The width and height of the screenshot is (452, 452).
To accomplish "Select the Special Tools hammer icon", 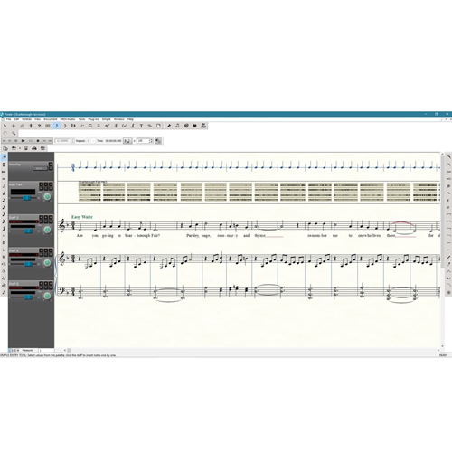I will coord(169,126).
